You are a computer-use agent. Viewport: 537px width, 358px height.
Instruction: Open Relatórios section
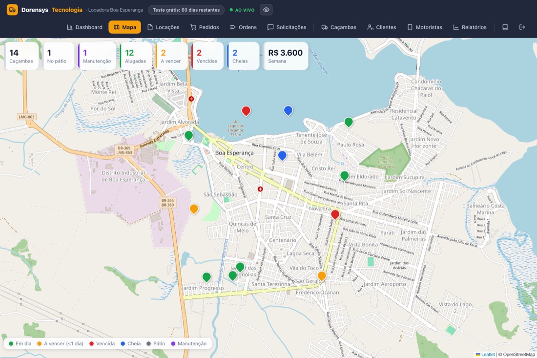click(470, 27)
